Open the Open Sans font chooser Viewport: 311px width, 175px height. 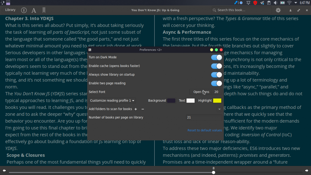click(201, 92)
